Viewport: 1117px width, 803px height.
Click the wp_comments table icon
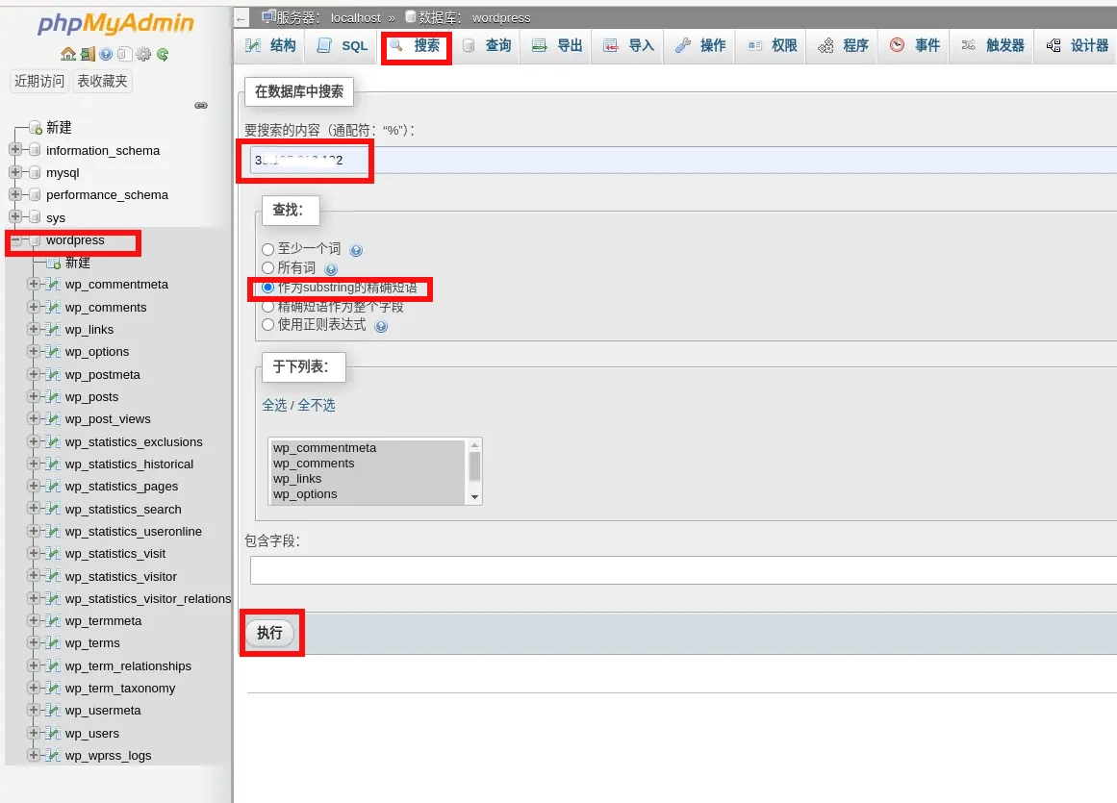[x=54, y=308]
